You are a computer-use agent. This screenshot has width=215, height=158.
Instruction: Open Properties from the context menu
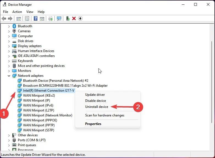pos(93,124)
